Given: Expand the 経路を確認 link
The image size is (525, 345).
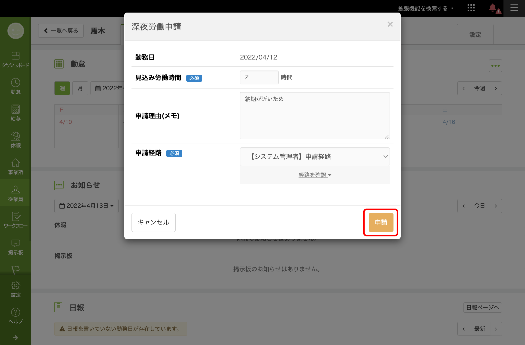Looking at the screenshot, I should 315,175.
